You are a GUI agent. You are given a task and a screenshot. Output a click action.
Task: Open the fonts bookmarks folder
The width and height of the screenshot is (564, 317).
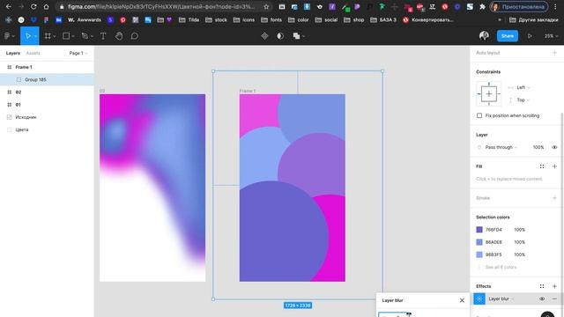point(271,19)
